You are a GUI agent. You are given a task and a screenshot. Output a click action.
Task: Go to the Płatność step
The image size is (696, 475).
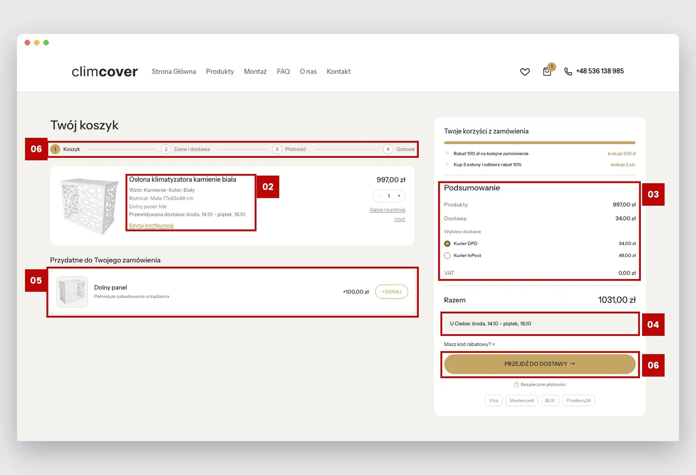pyautogui.click(x=289, y=149)
